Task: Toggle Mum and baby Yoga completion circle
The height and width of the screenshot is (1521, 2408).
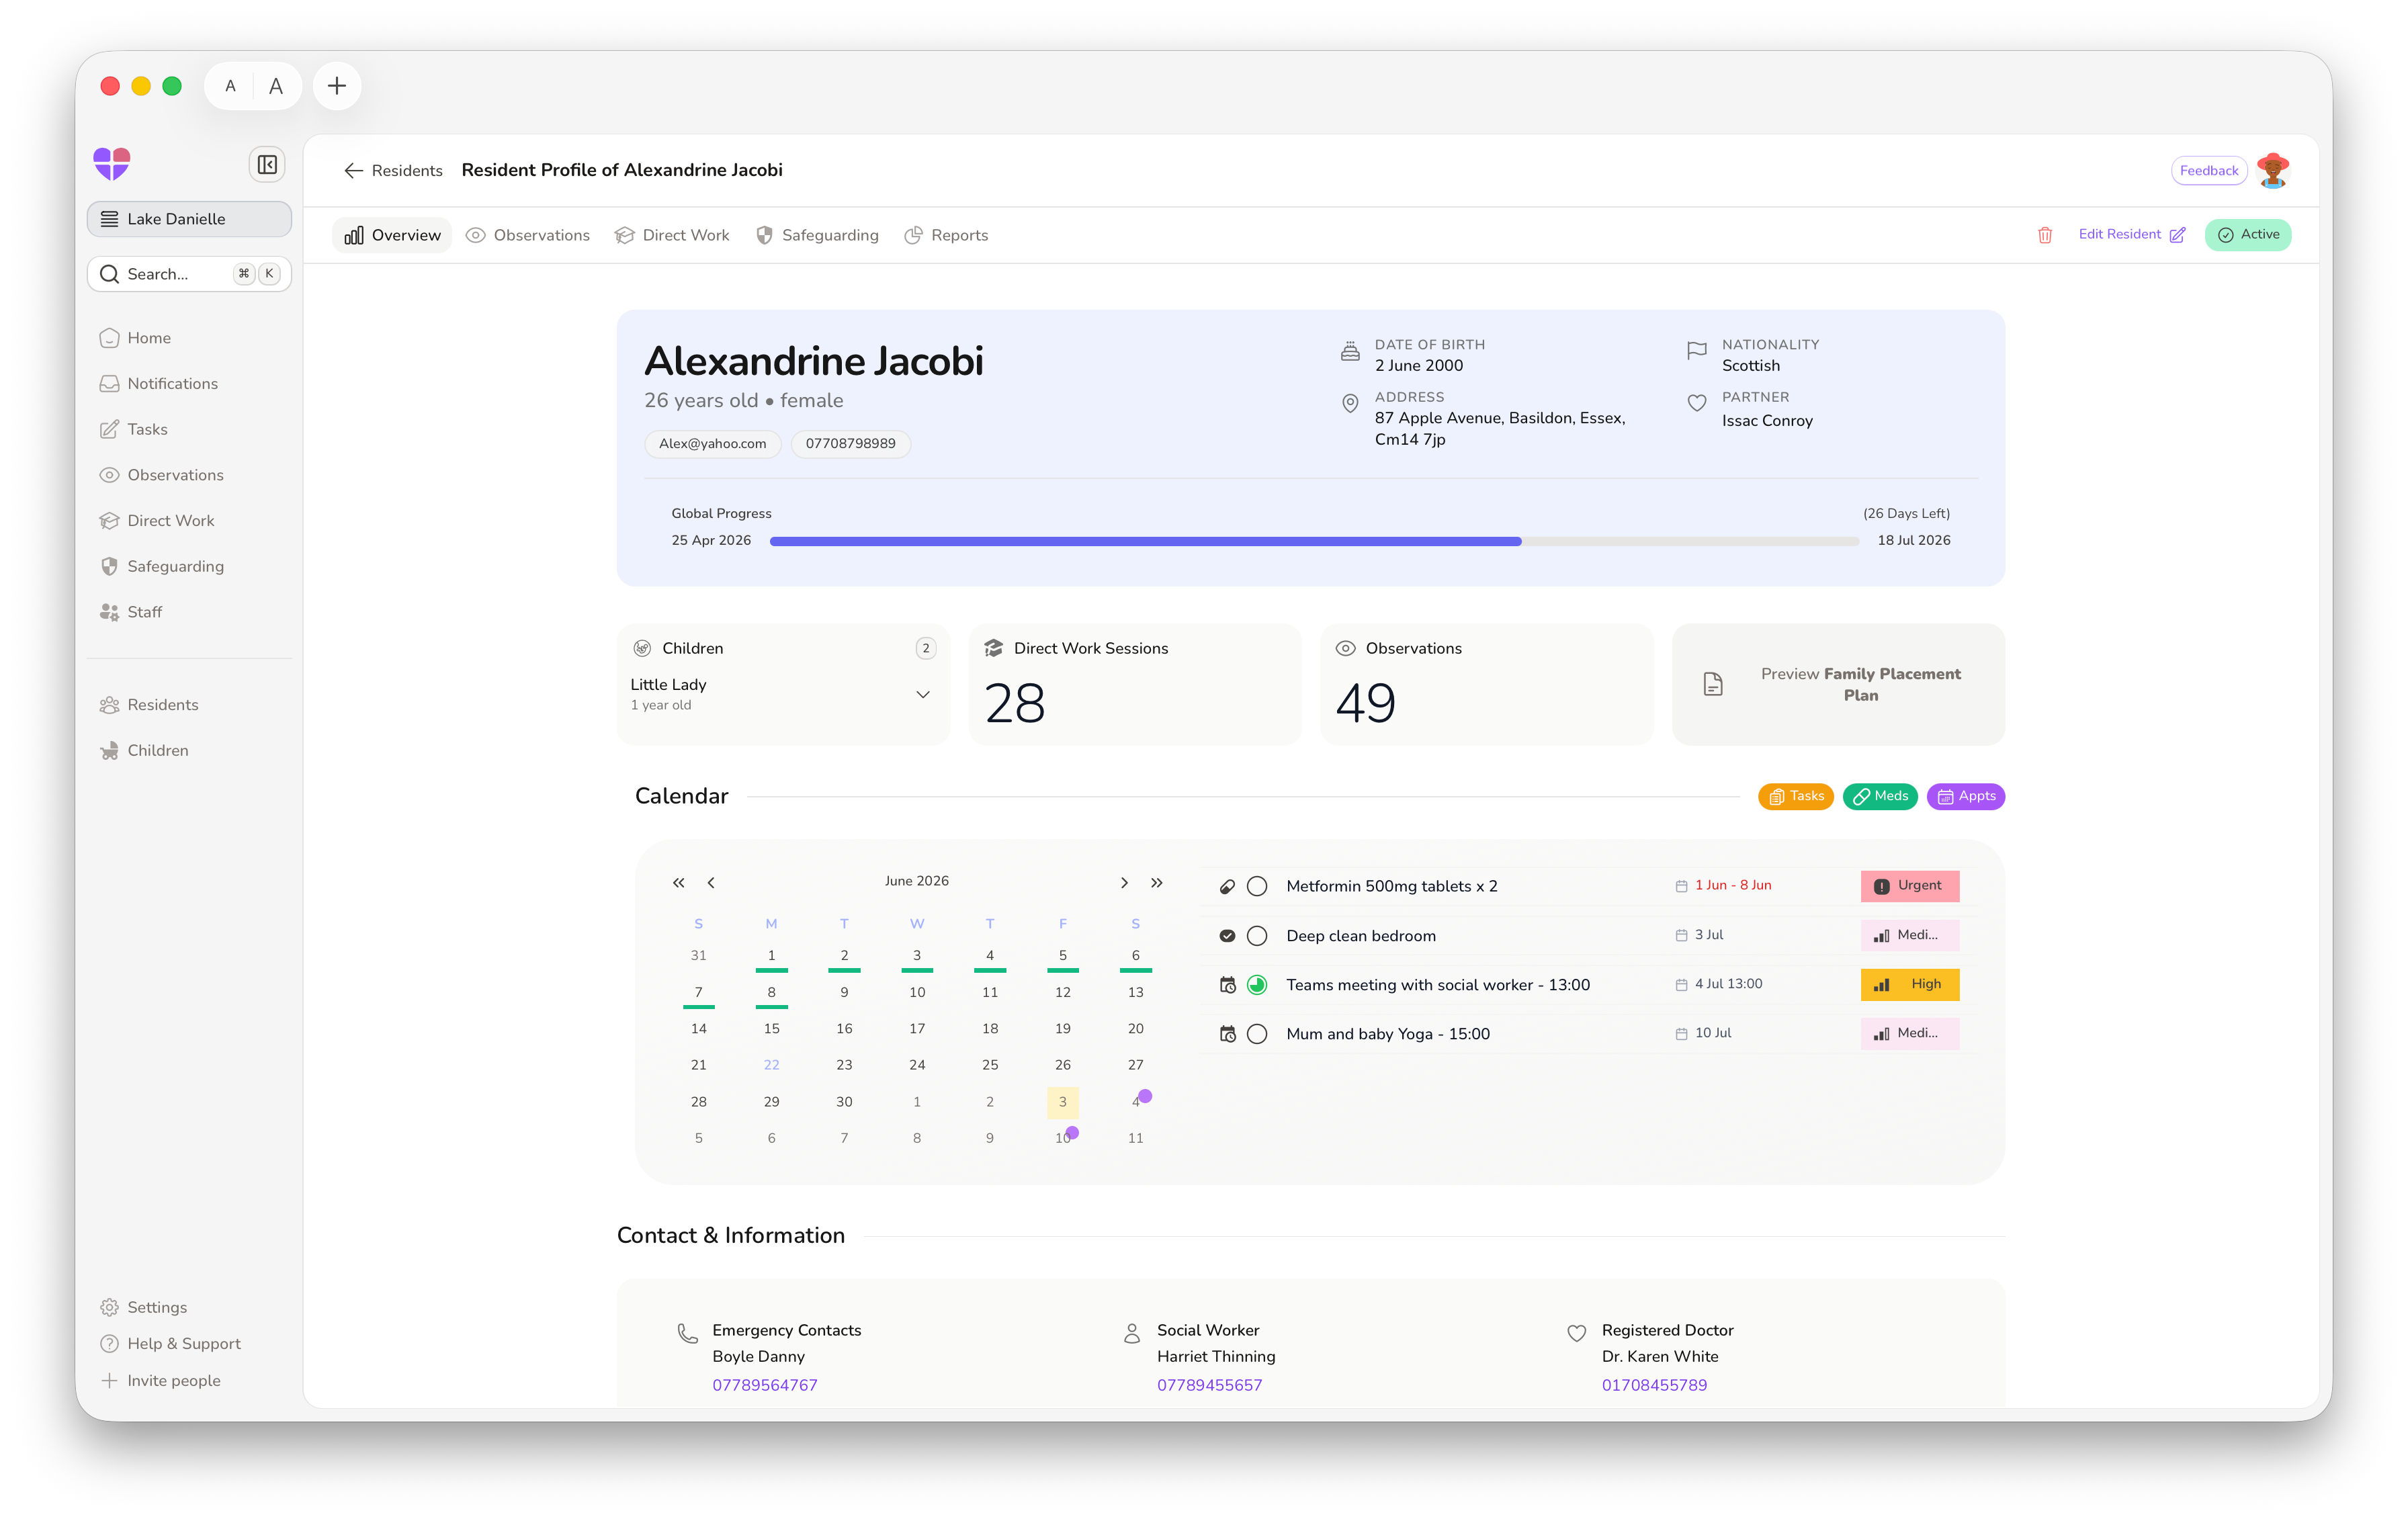Action: (x=1257, y=1034)
